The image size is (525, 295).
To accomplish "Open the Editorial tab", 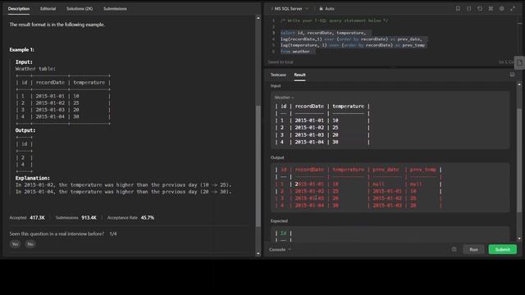I will click(48, 9).
